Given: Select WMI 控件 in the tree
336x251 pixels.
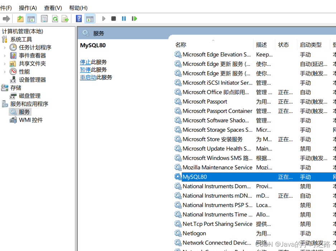Looking at the screenshot, I should pyautogui.click(x=31, y=120).
